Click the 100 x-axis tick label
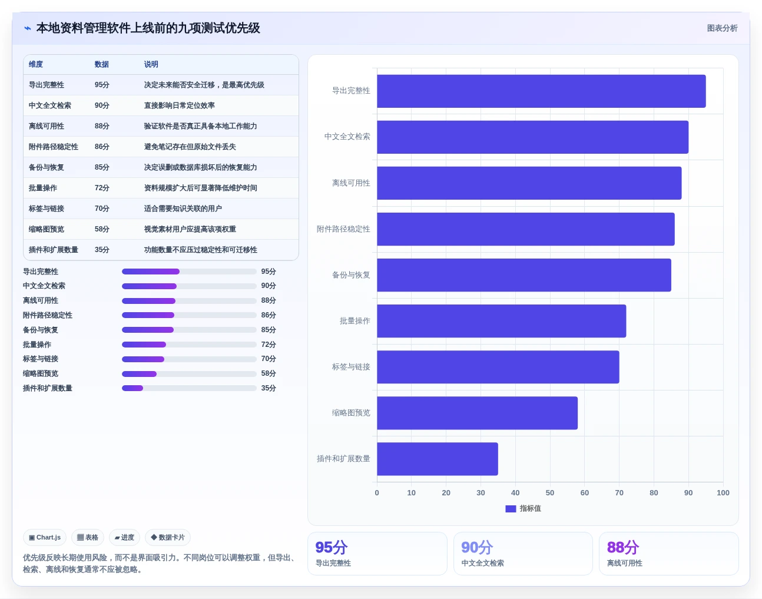This screenshot has height=599, width=762. click(723, 493)
